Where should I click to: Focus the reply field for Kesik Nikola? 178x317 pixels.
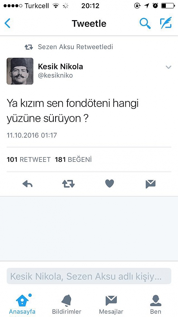tap(89, 276)
